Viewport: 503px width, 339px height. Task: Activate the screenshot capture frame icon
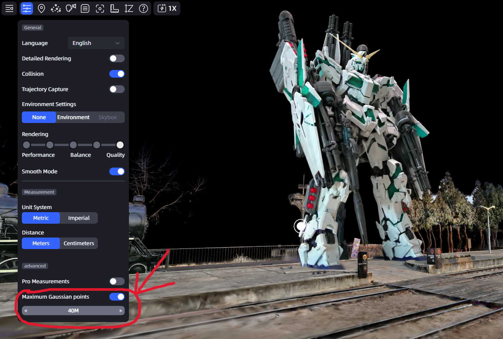[x=100, y=8]
